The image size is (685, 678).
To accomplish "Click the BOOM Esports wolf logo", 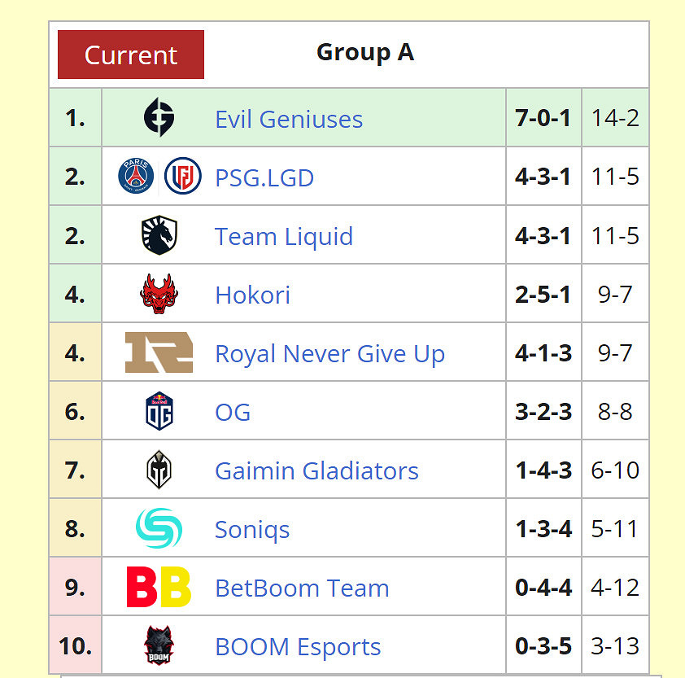I will coord(159,646).
